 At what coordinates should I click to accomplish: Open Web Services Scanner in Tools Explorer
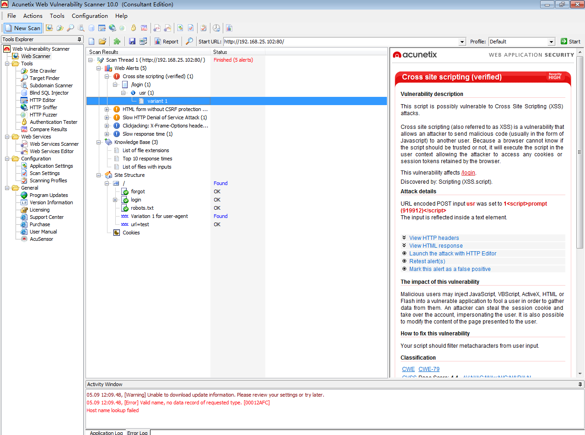coord(54,144)
